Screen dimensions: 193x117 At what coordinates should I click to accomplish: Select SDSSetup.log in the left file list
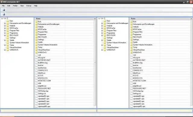(x=43, y=91)
